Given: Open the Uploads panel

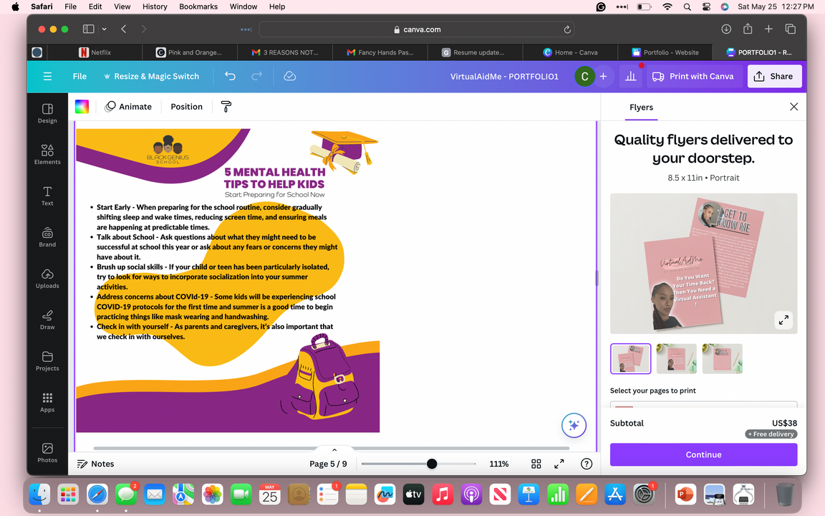Looking at the screenshot, I should 47,278.
